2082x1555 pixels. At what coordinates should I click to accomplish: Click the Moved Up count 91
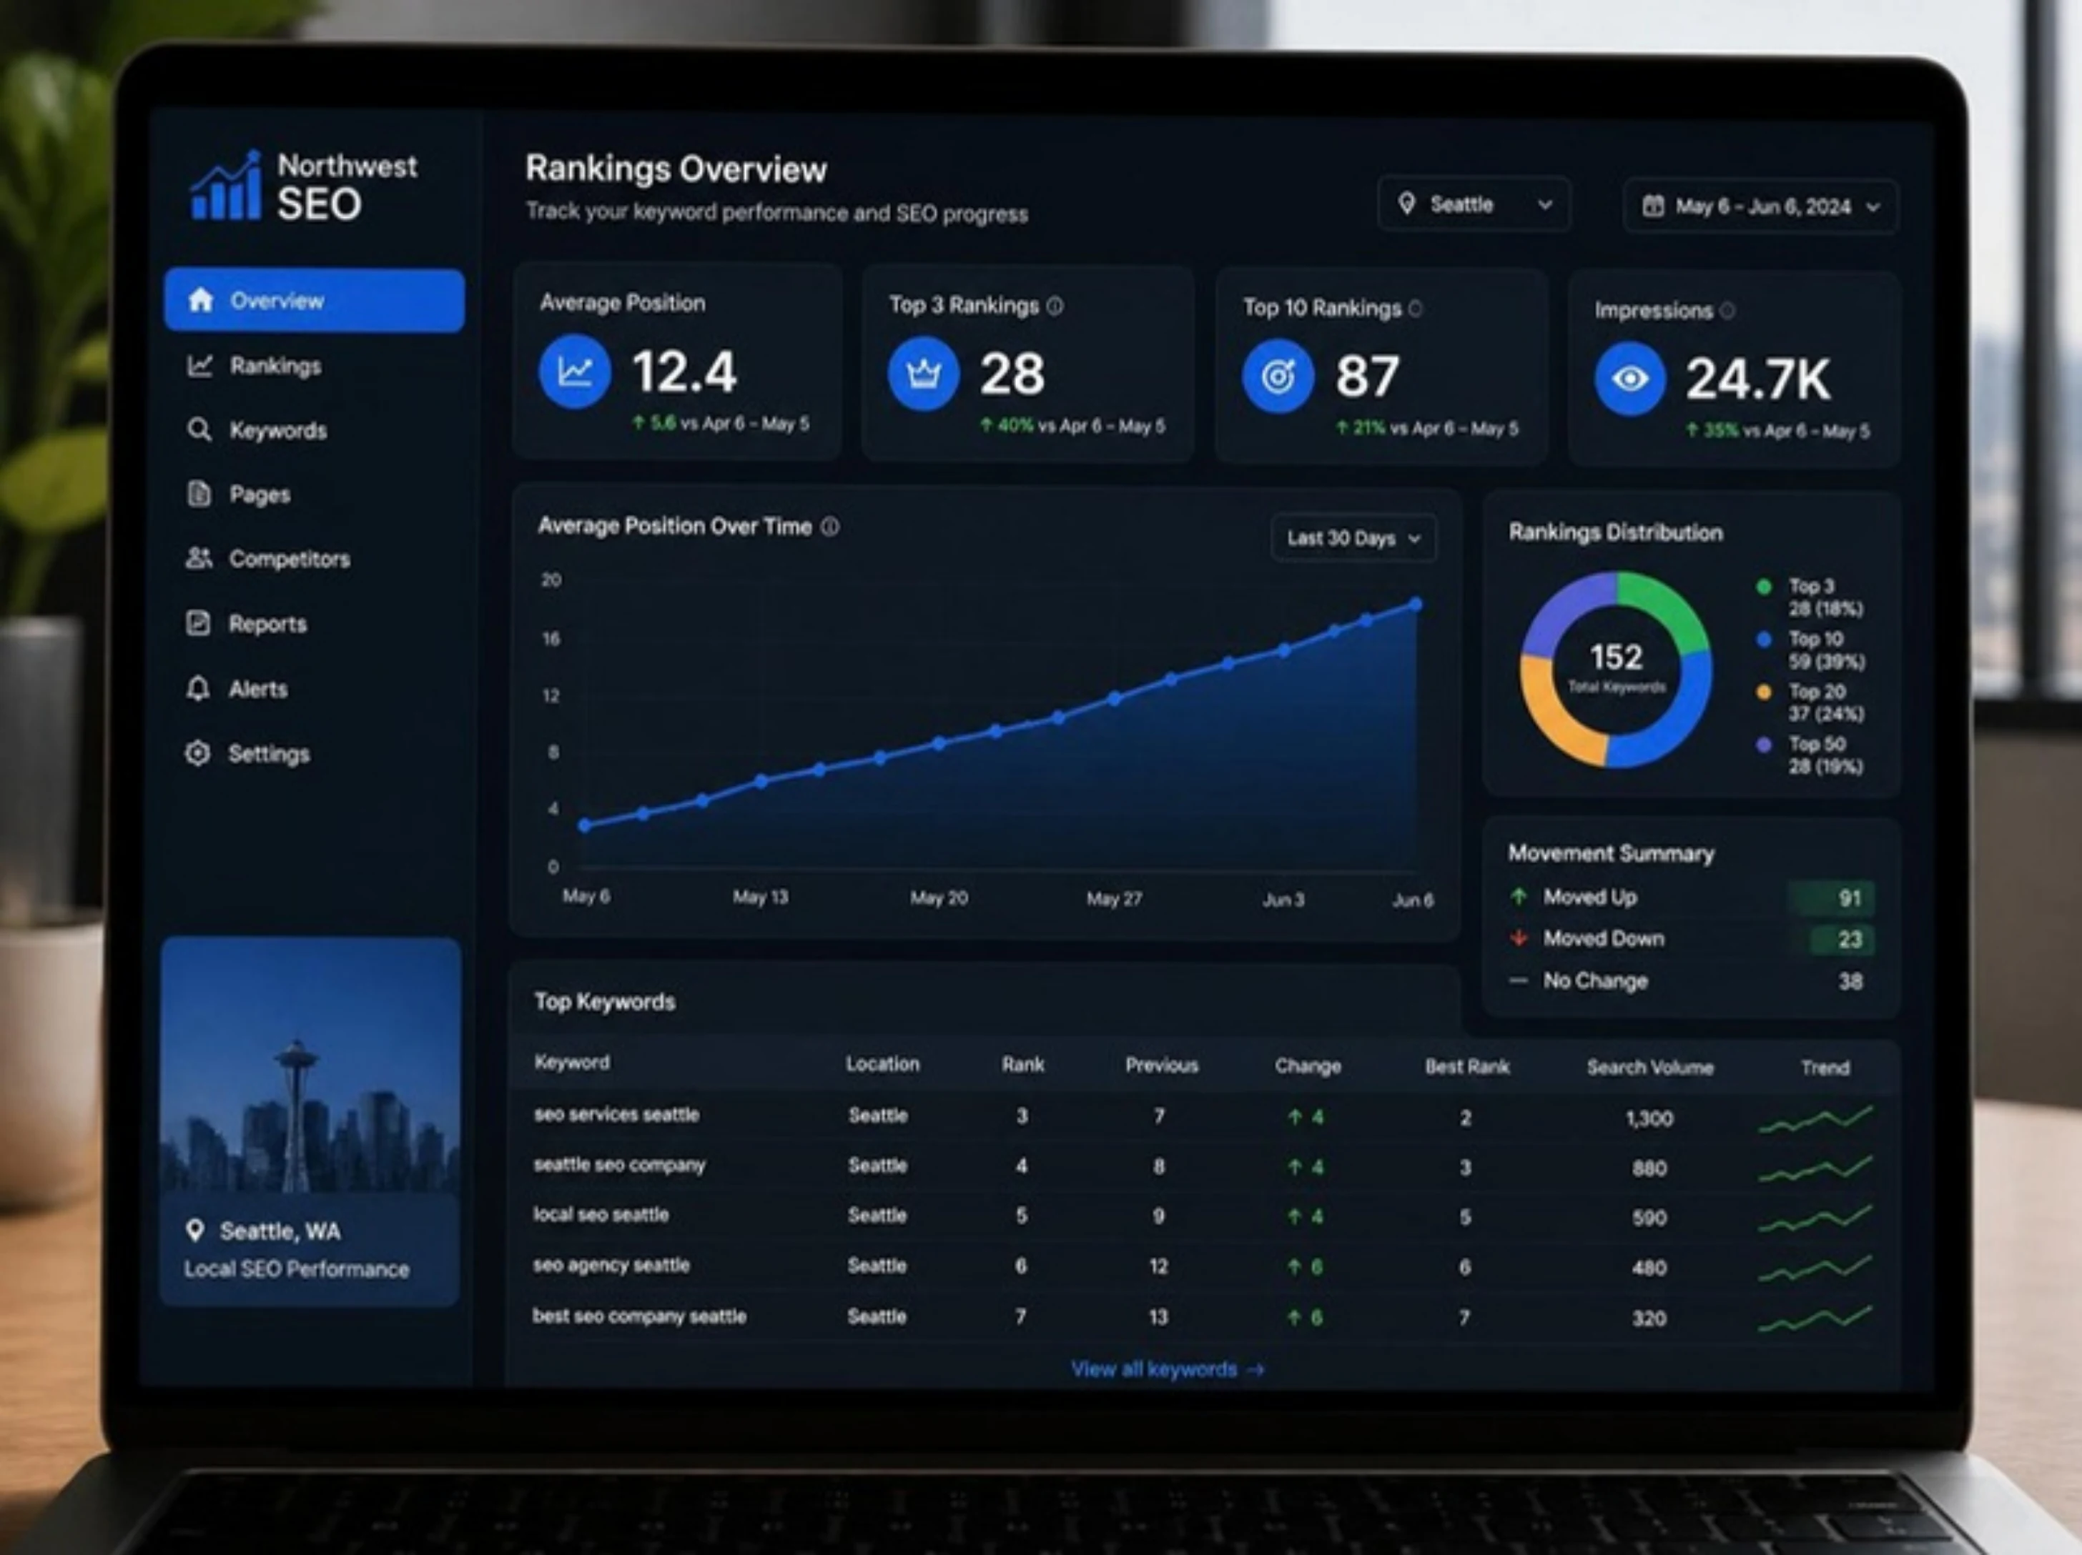[x=1849, y=898]
